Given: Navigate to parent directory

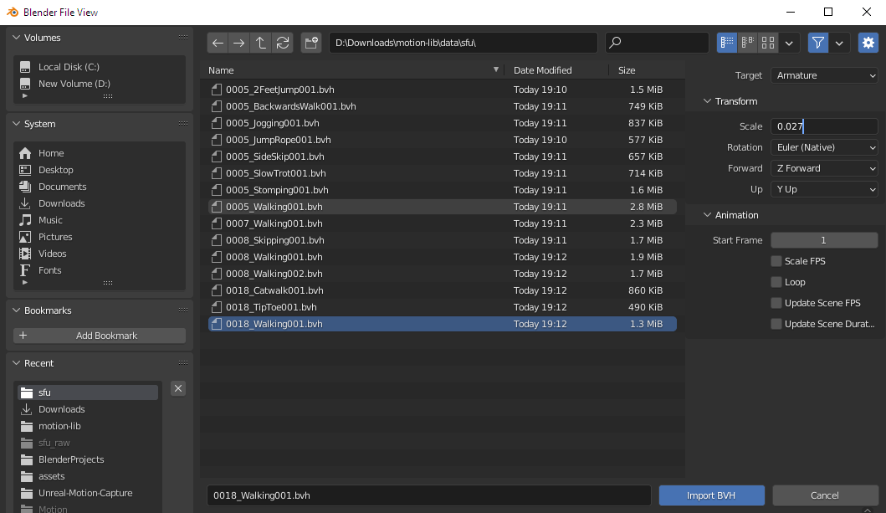Looking at the screenshot, I should click(x=261, y=43).
